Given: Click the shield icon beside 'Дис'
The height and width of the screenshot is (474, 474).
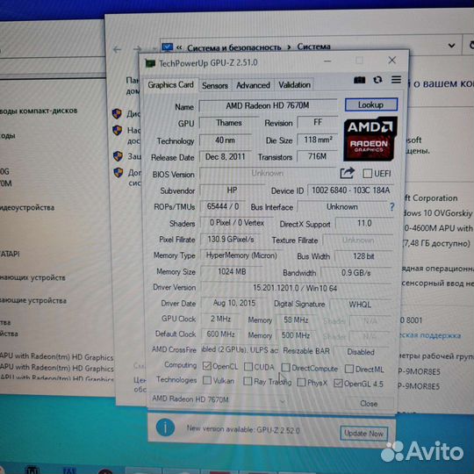Looking at the screenshot, I should 118,113.
